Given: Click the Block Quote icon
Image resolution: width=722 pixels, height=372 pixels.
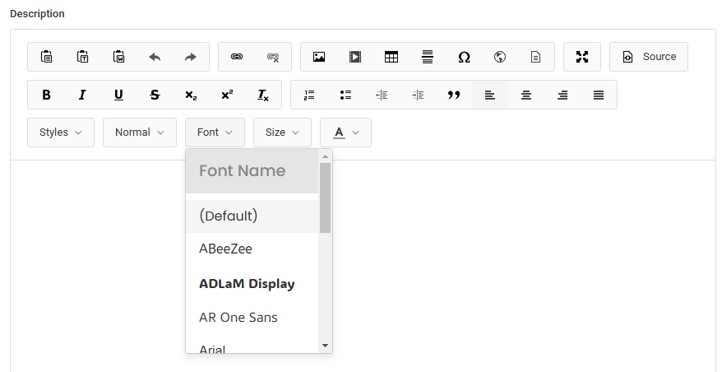Looking at the screenshot, I should pos(454,95).
